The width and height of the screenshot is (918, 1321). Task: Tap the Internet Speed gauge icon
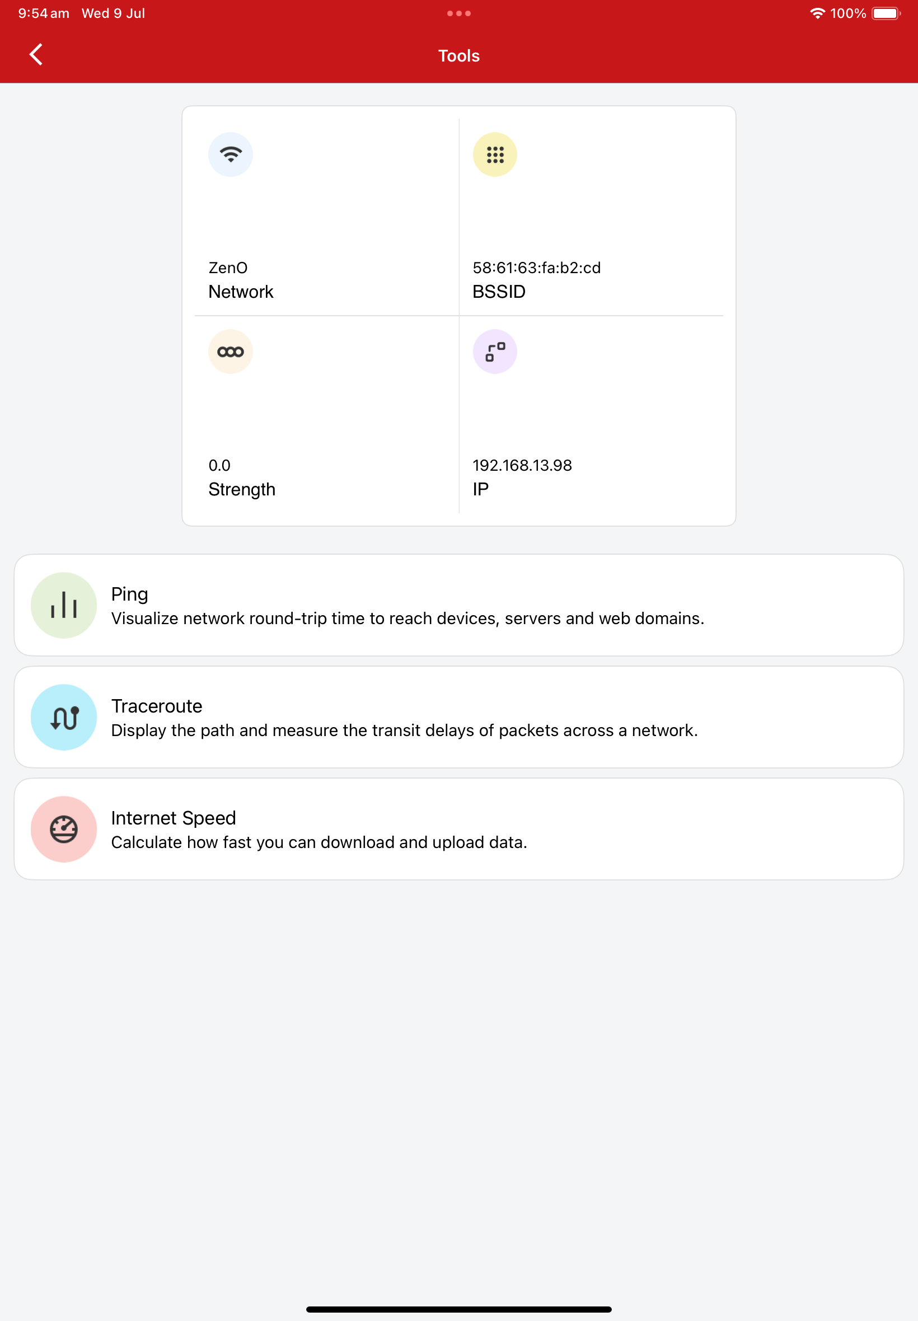[x=64, y=829]
